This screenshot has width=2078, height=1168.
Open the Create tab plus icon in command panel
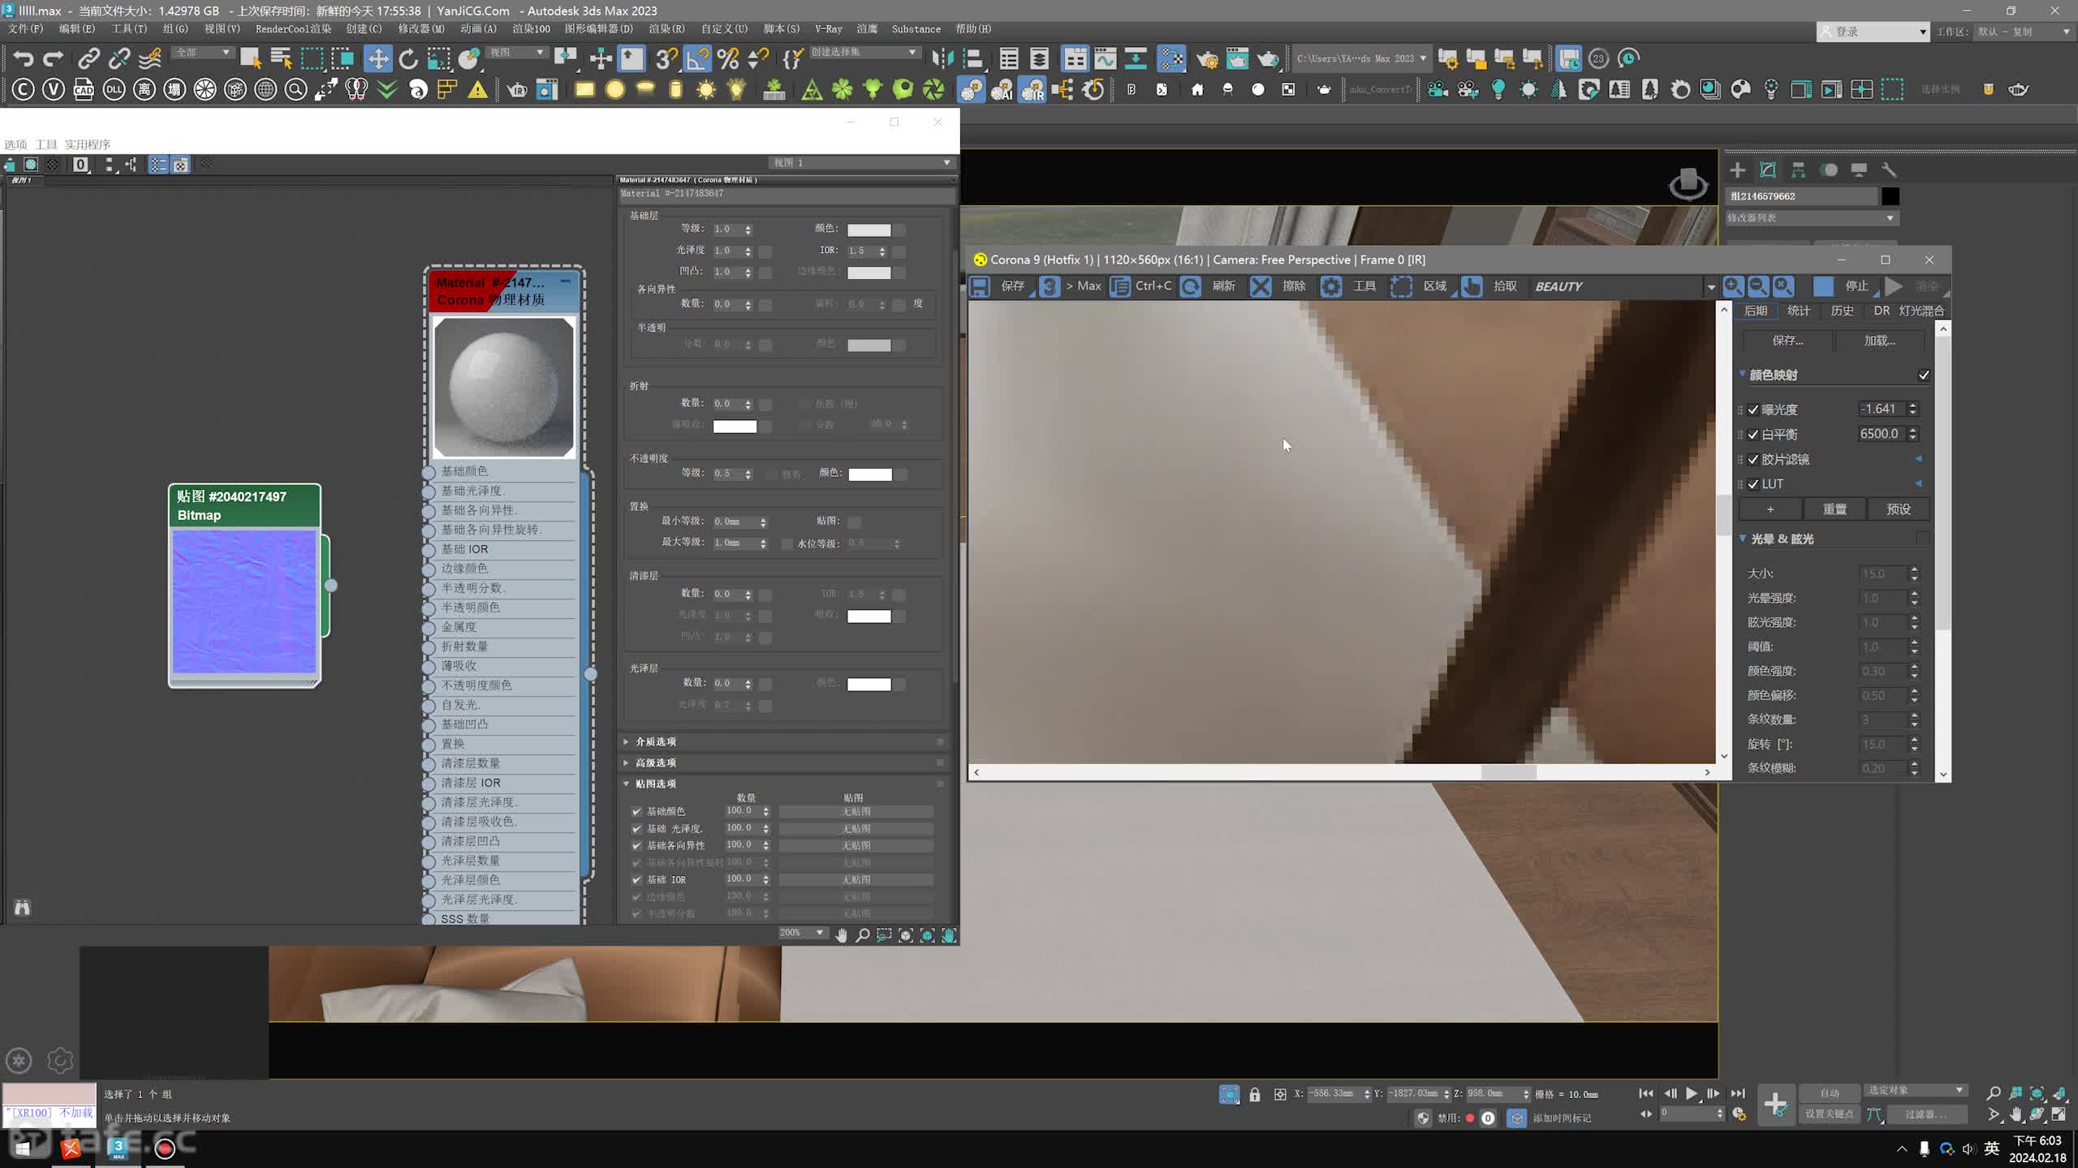pos(1737,170)
